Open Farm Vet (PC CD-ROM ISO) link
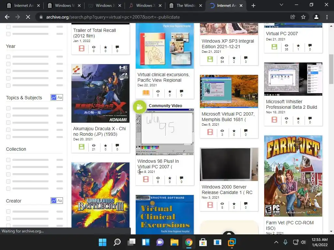The width and height of the screenshot is (334, 250). [x=290, y=225]
